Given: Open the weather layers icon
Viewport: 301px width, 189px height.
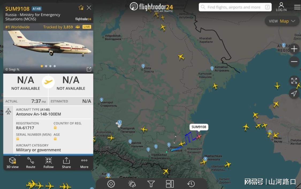Looking at the screenshot, I should pos(132,184).
